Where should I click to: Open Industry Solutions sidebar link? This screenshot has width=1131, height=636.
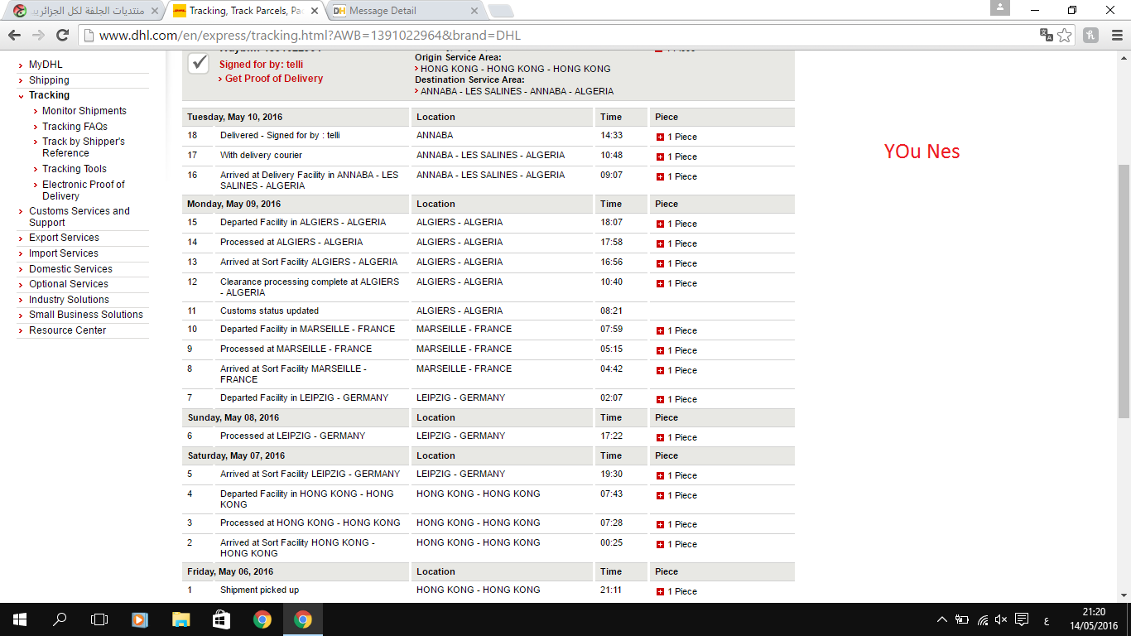click(x=69, y=300)
